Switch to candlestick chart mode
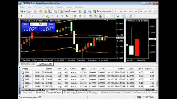Viewport: 177px width, 99px height. click(x=80, y=16)
